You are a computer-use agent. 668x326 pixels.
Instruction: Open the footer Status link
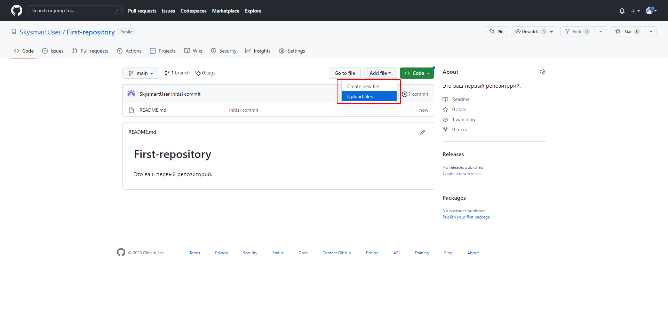click(x=278, y=253)
